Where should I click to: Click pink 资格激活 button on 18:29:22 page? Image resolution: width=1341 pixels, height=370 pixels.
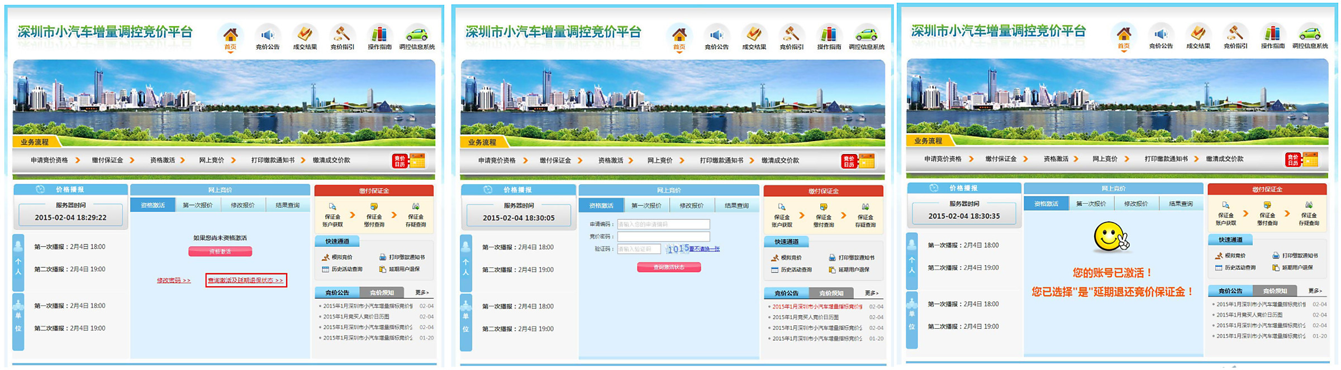(220, 252)
